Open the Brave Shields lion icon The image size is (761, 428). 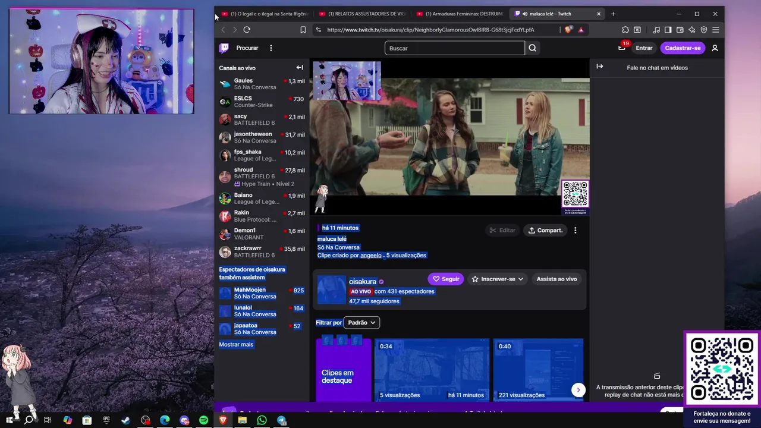[x=568, y=30]
